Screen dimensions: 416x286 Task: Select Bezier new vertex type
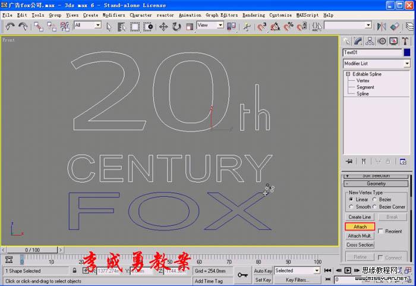[374, 199]
